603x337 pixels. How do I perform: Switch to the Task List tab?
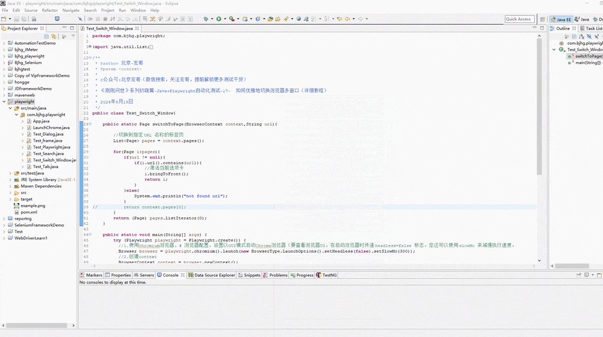point(591,28)
